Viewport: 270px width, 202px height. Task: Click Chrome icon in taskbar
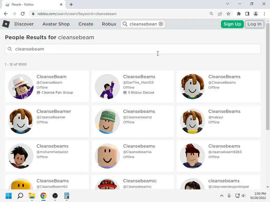point(44,196)
